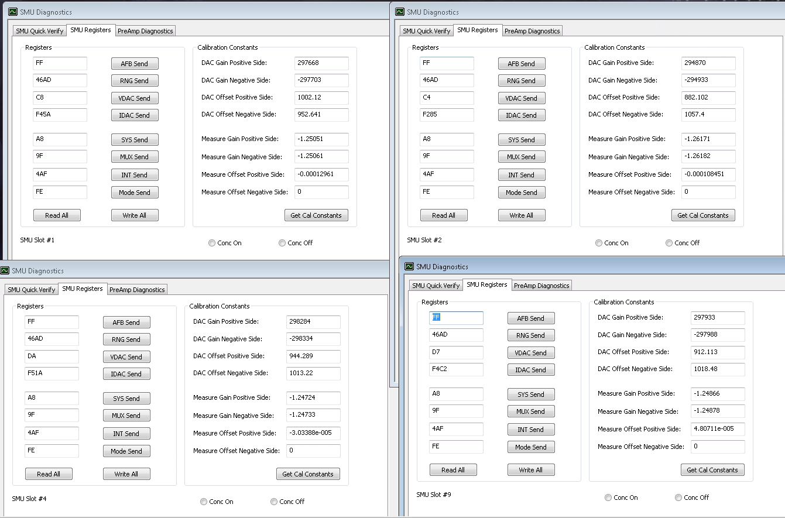The width and height of the screenshot is (785, 518).
Task: Select Conc Off in SMU Slot #9 window
Action: (692, 498)
